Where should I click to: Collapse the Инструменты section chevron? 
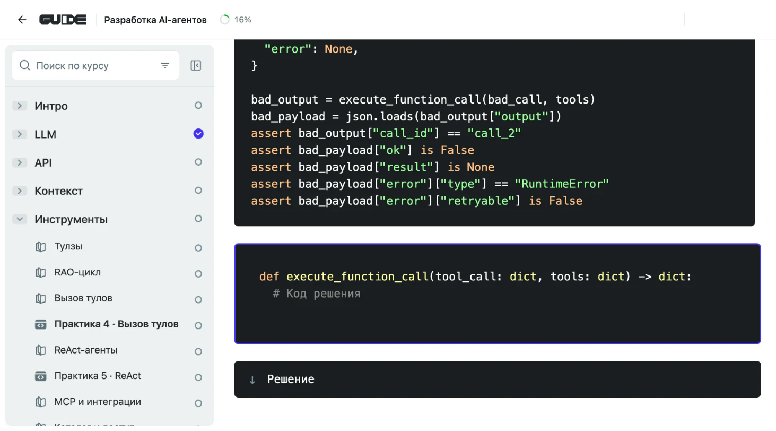click(20, 219)
